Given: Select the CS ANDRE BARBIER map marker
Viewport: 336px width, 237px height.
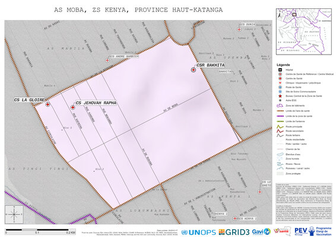Looking at the screenshot, I should (x=107, y=60).
